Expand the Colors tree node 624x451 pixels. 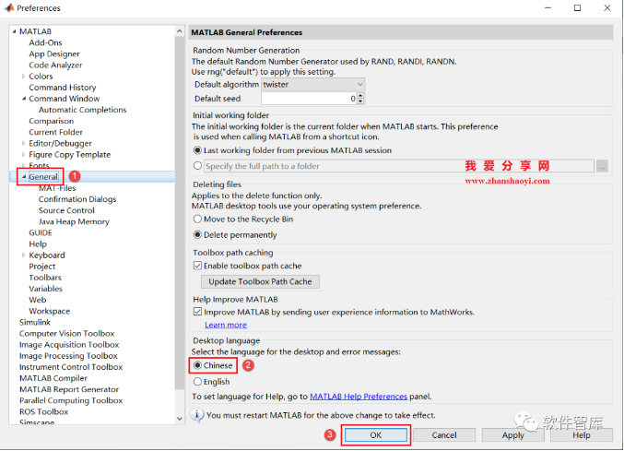23,76
